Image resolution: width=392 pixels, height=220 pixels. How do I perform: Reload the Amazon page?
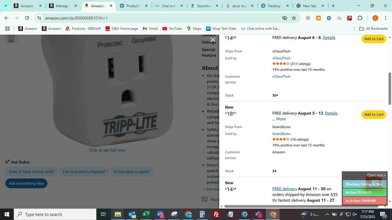coord(27,18)
